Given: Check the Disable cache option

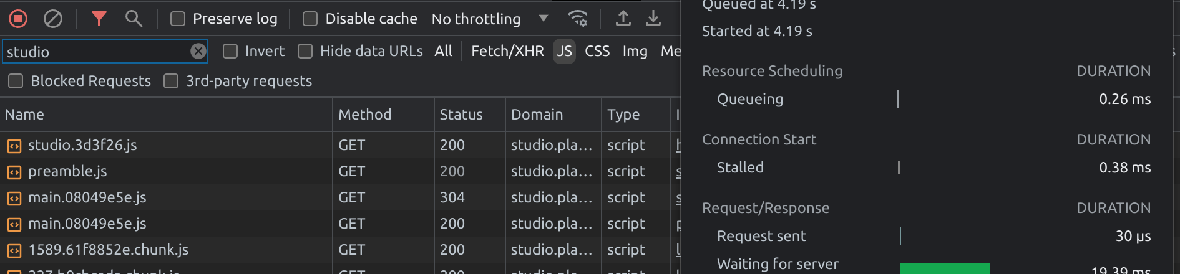Looking at the screenshot, I should click(x=310, y=19).
